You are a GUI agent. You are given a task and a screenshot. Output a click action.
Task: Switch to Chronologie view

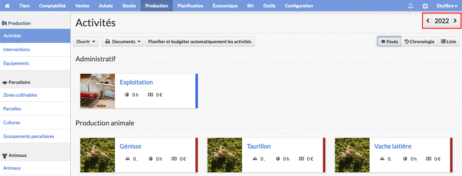coord(419,42)
